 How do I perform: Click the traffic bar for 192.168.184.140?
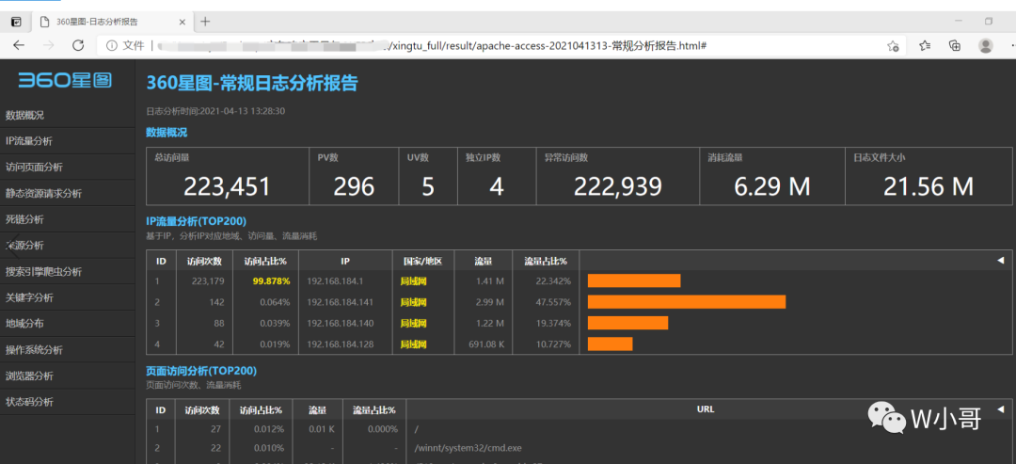coord(627,323)
